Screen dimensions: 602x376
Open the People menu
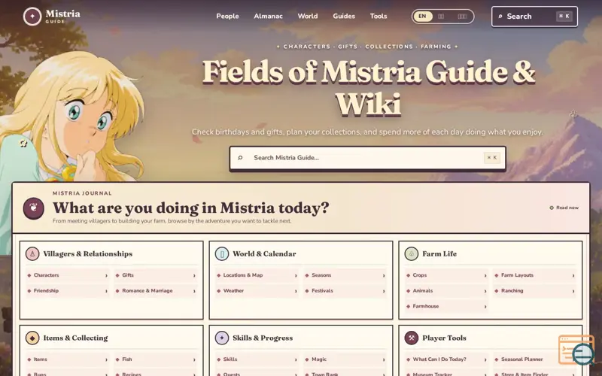click(227, 16)
